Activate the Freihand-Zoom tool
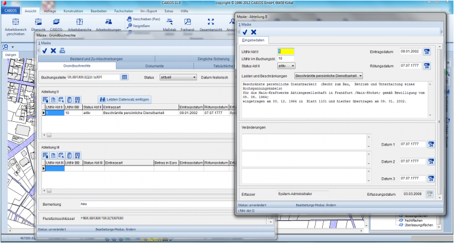Viewport: 454px width, 243px height. pos(188,25)
